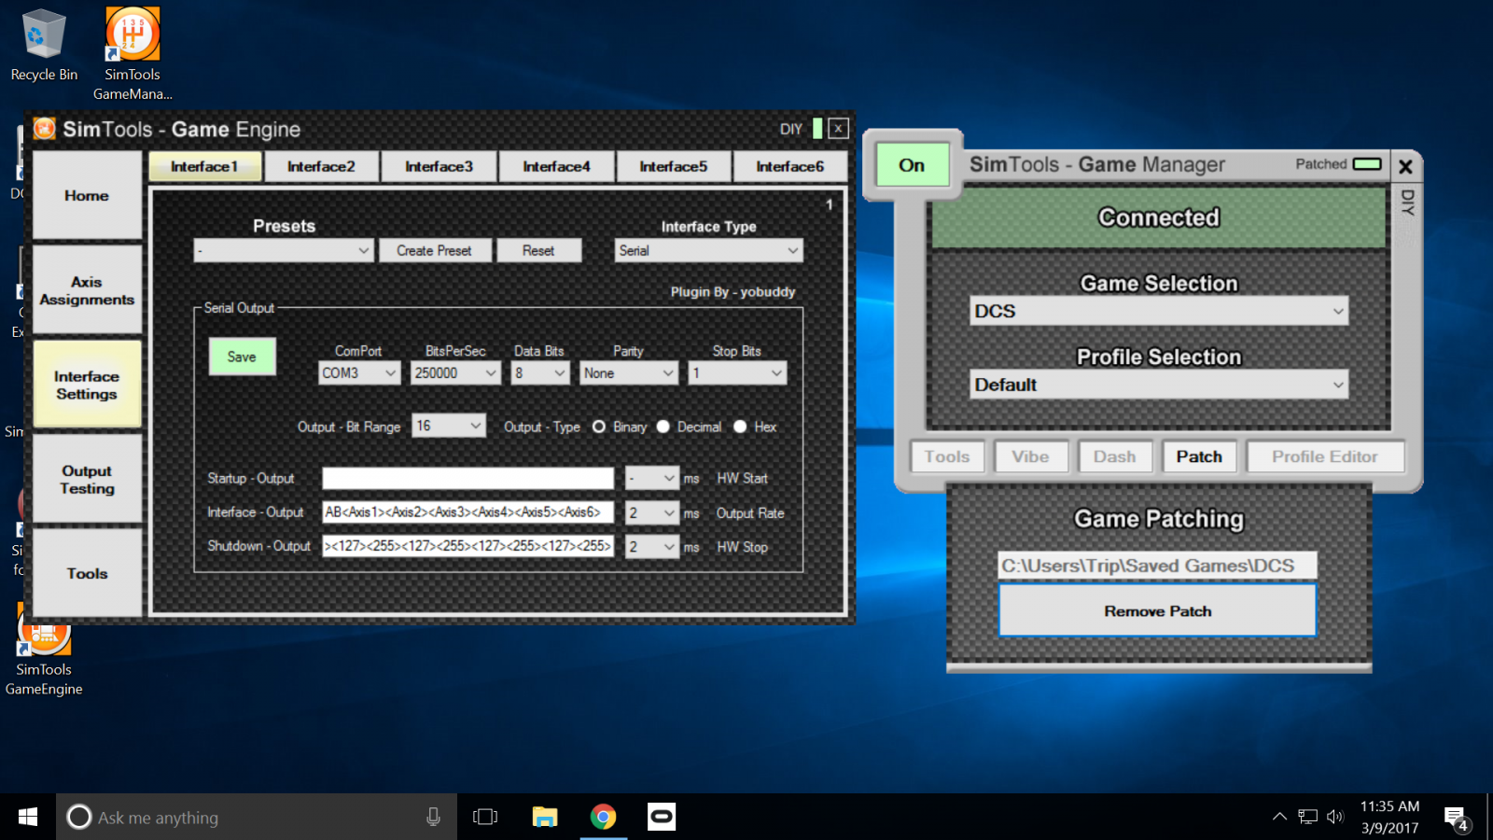This screenshot has height=840, width=1493.
Task: Open the volume tray icon
Action: [1335, 817]
